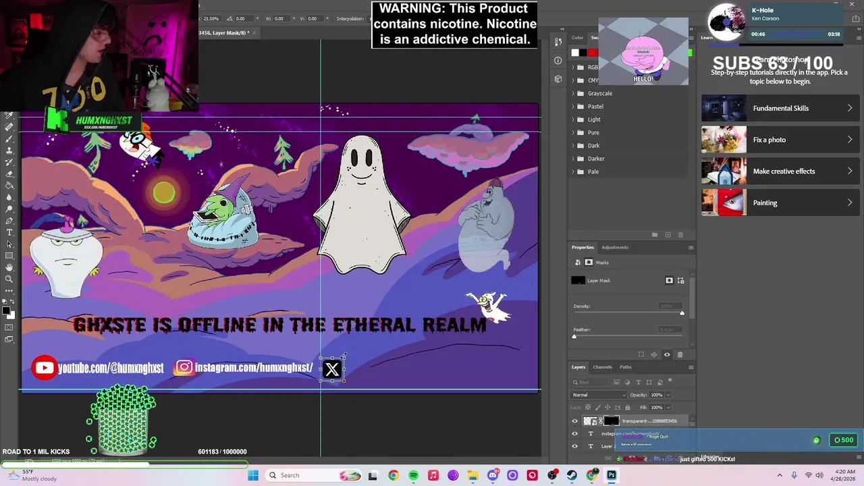Expand the Dark swatch group
864x486 pixels.
click(x=573, y=145)
